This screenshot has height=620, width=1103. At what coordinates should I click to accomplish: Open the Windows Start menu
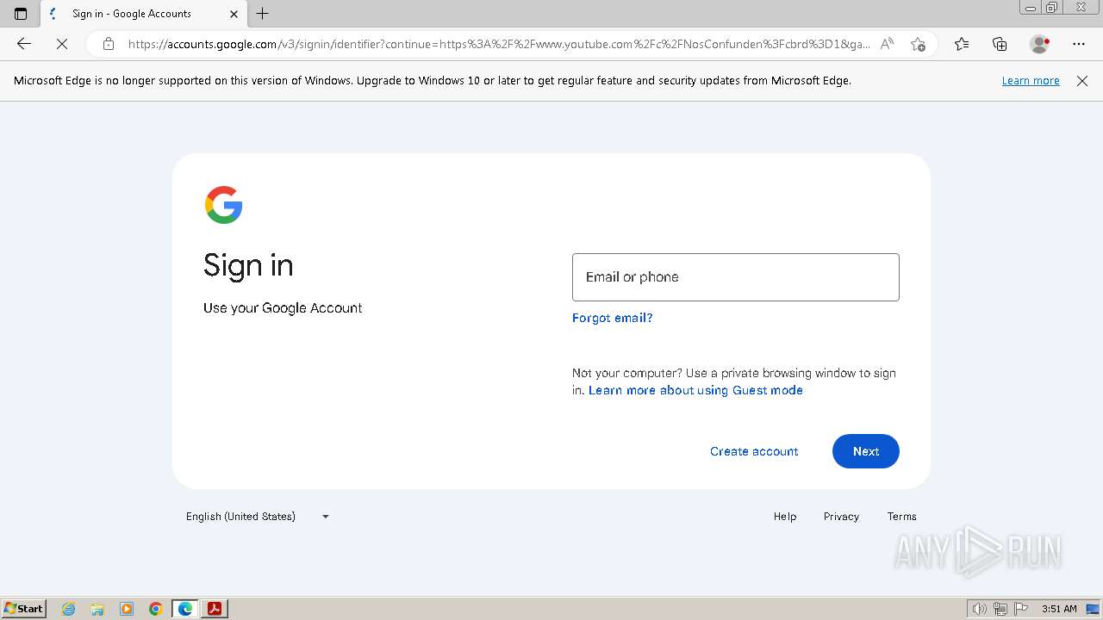click(24, 609)
